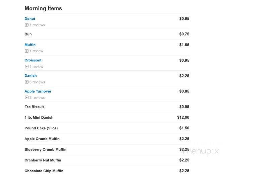Image resolution: width=261 pixels, height=179 pixels.
Task: Click the review icon under Croissant
Action: pos(27,67)
